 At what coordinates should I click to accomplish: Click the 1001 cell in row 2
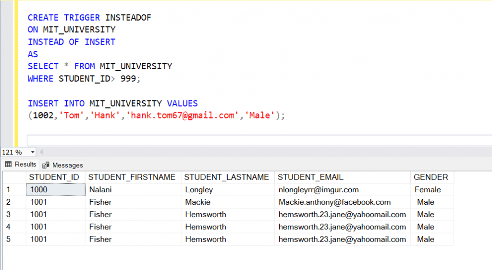coord(56,202)
